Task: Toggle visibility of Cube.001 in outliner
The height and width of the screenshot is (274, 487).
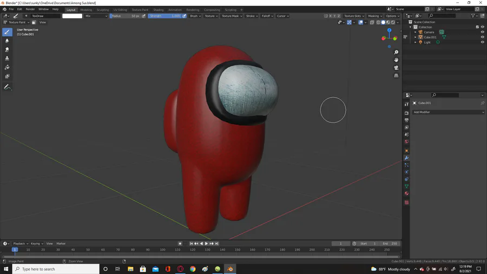Action: pyautogui.click(x=482, y=37)
